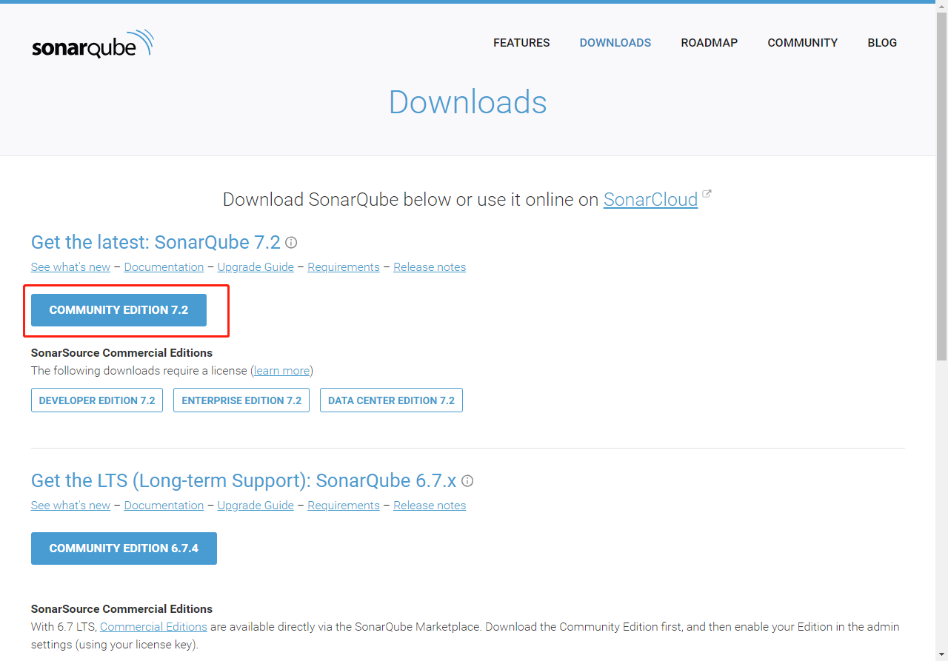
Task: Download Data Center Edition 7.2
Action: [x=391, y=400]
